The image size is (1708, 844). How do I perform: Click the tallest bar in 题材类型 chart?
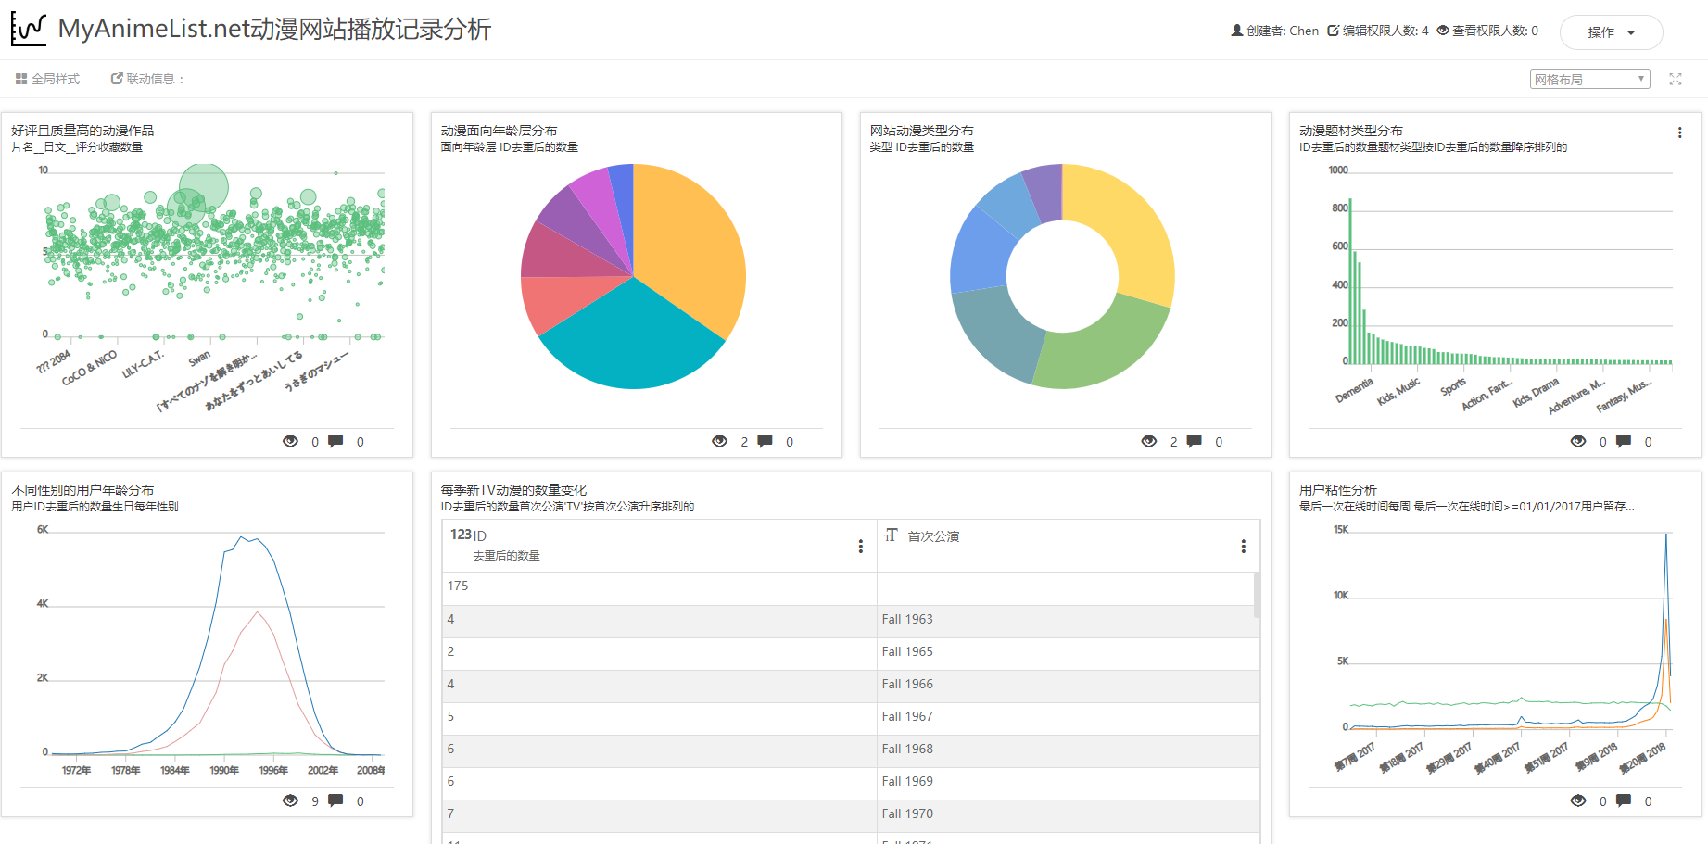click(1350, 281)
